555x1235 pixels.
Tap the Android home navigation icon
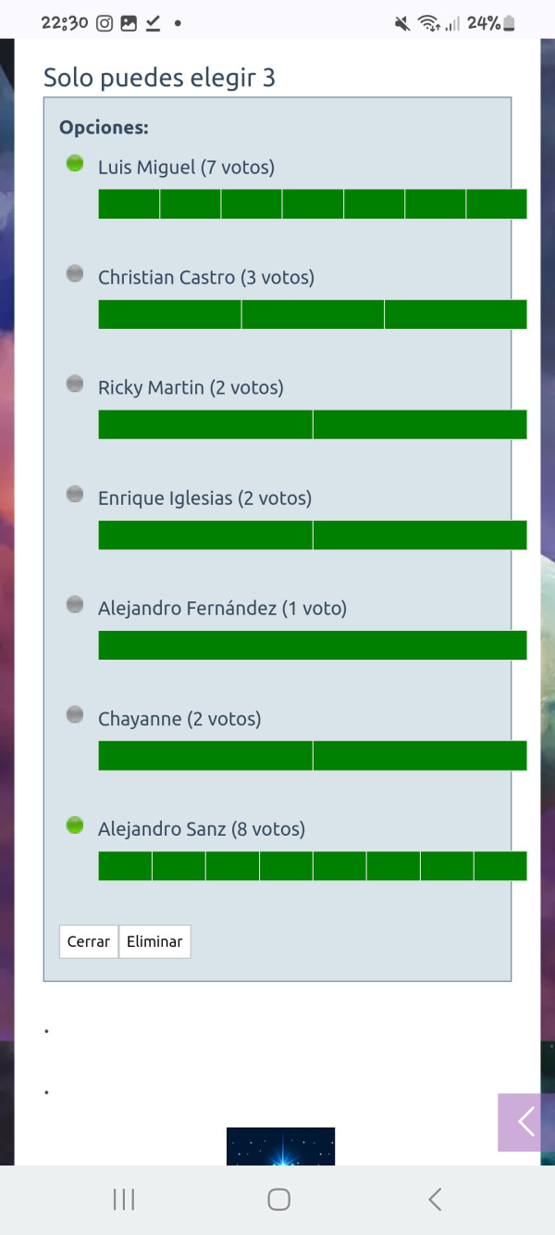coord(278,1200)
